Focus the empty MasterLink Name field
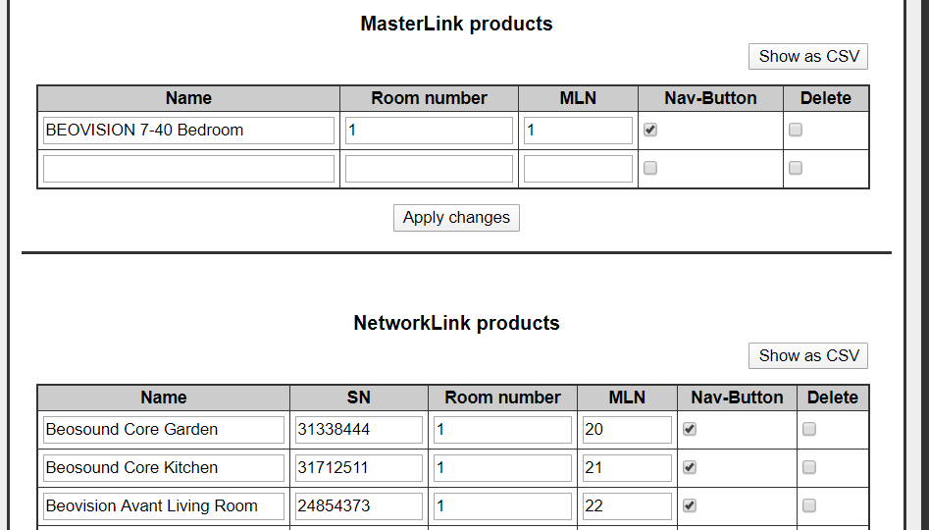This screenshot has height=530, width=929. click(x=188, y=169)
